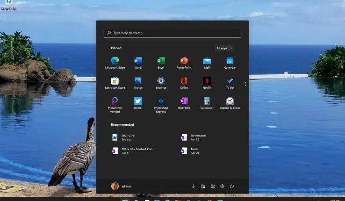Launch Microsoft Store
The image size is (345, 201).
(115, 83)
